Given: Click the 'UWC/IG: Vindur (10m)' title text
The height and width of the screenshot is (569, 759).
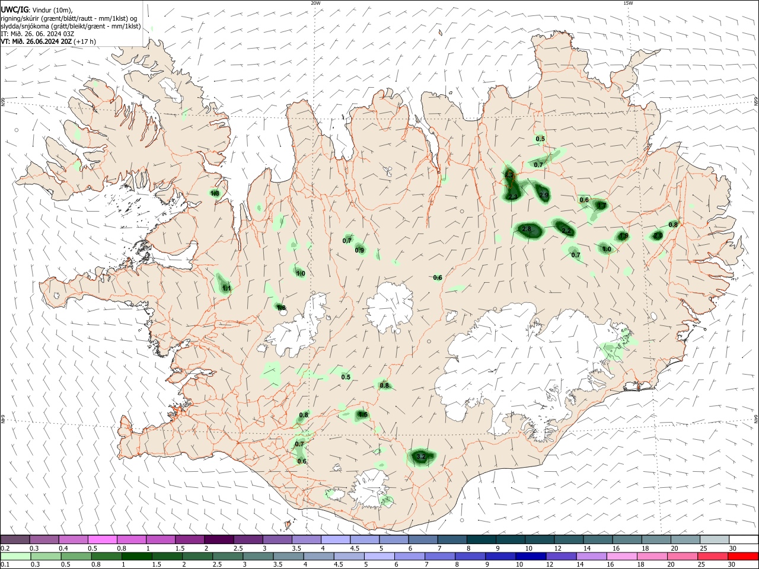Looking at the screenshot, I should click(x=37, y=9).
